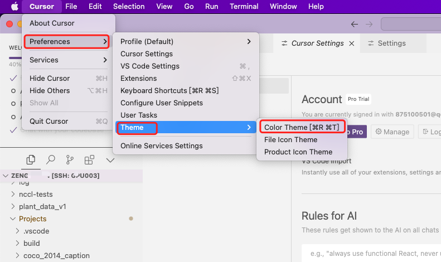Open Extensions from Preferences menu
This screenshot has width=441, height=262.
[186, 78]
